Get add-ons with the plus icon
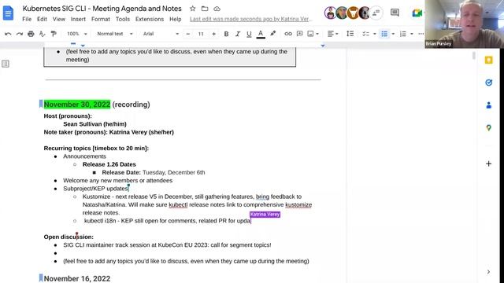 [x=488, y=164]
